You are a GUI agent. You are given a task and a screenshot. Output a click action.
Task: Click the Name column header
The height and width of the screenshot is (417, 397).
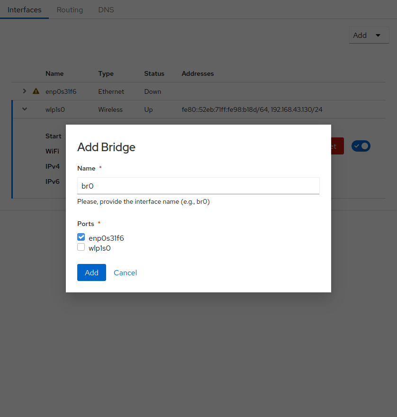tap(54, 73)
